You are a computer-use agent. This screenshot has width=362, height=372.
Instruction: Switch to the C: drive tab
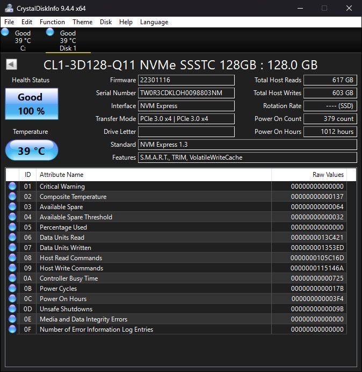tap(23, 40)
